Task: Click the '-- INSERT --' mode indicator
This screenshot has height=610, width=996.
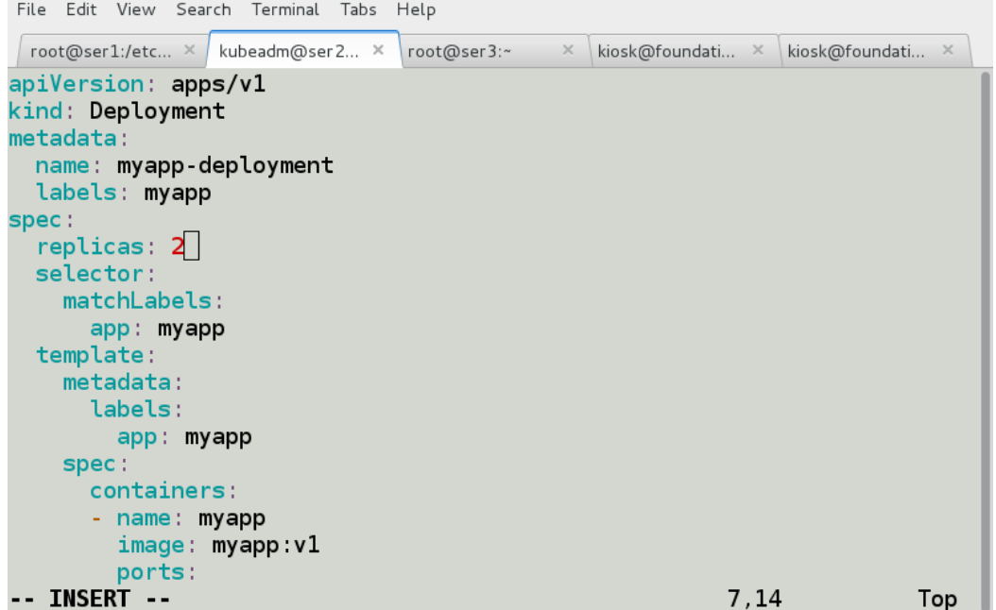Action: tap(90, 599)
